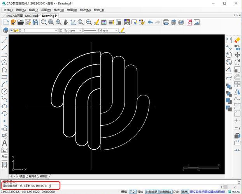Toggle DYN dynamic input mode
242x194 pixels.
pyautogui.click(x=176, y=192)
